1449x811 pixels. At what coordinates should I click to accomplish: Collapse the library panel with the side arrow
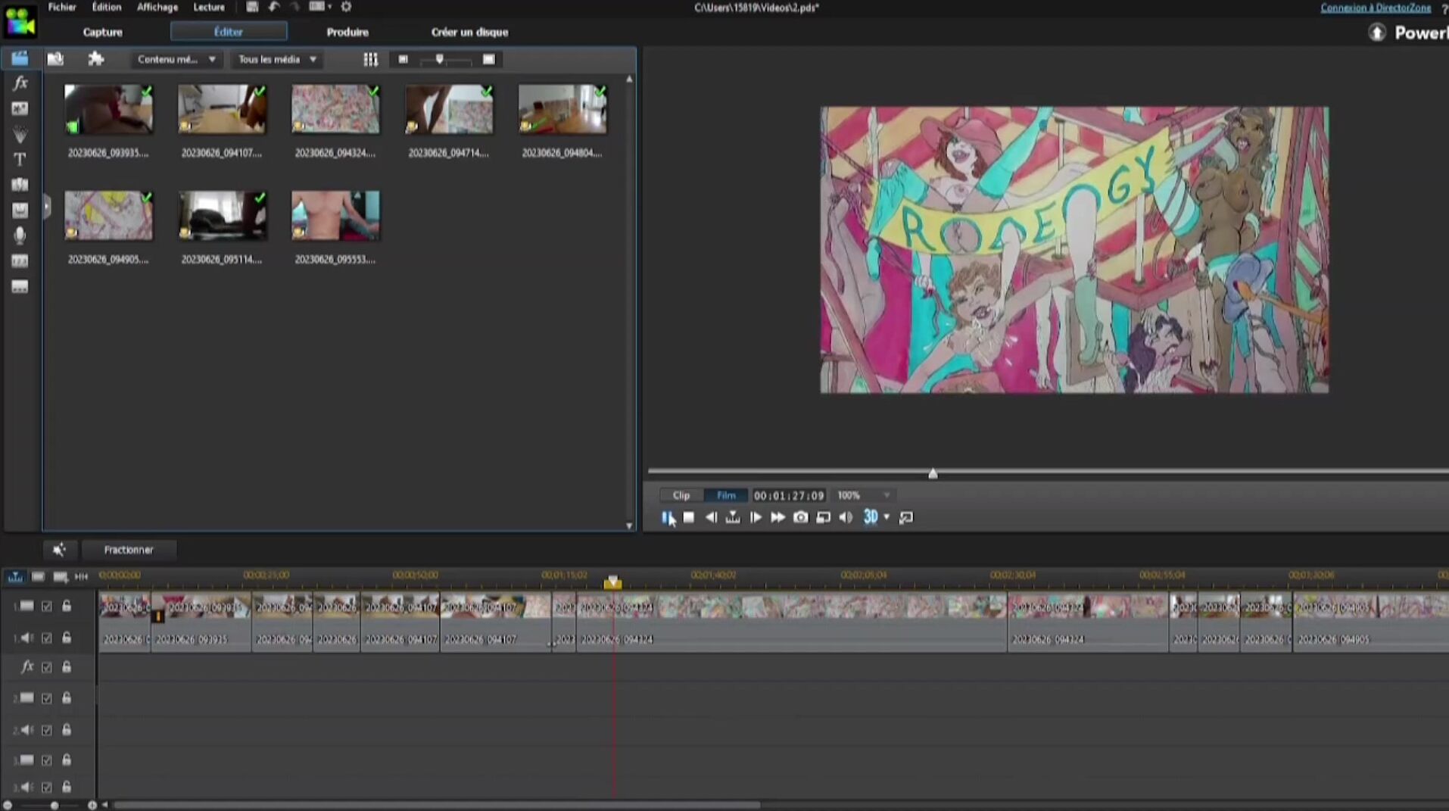[x=47, y=206]
